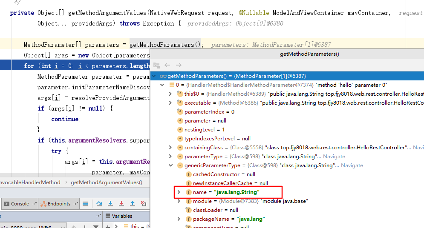Click the red Force Step Into icon

(x=121, y=204)
